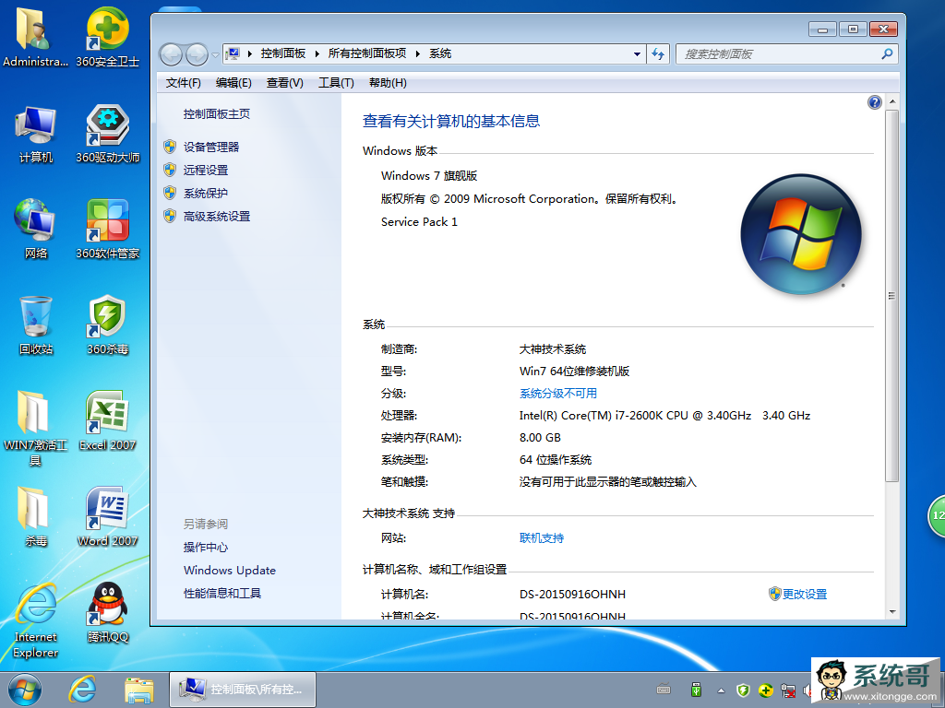Open the Windows Start menu orb
The width and height of the screenshot is (945, 708).
tap(25, 690)
